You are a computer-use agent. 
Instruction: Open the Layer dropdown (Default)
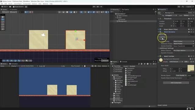click(189, 15)
